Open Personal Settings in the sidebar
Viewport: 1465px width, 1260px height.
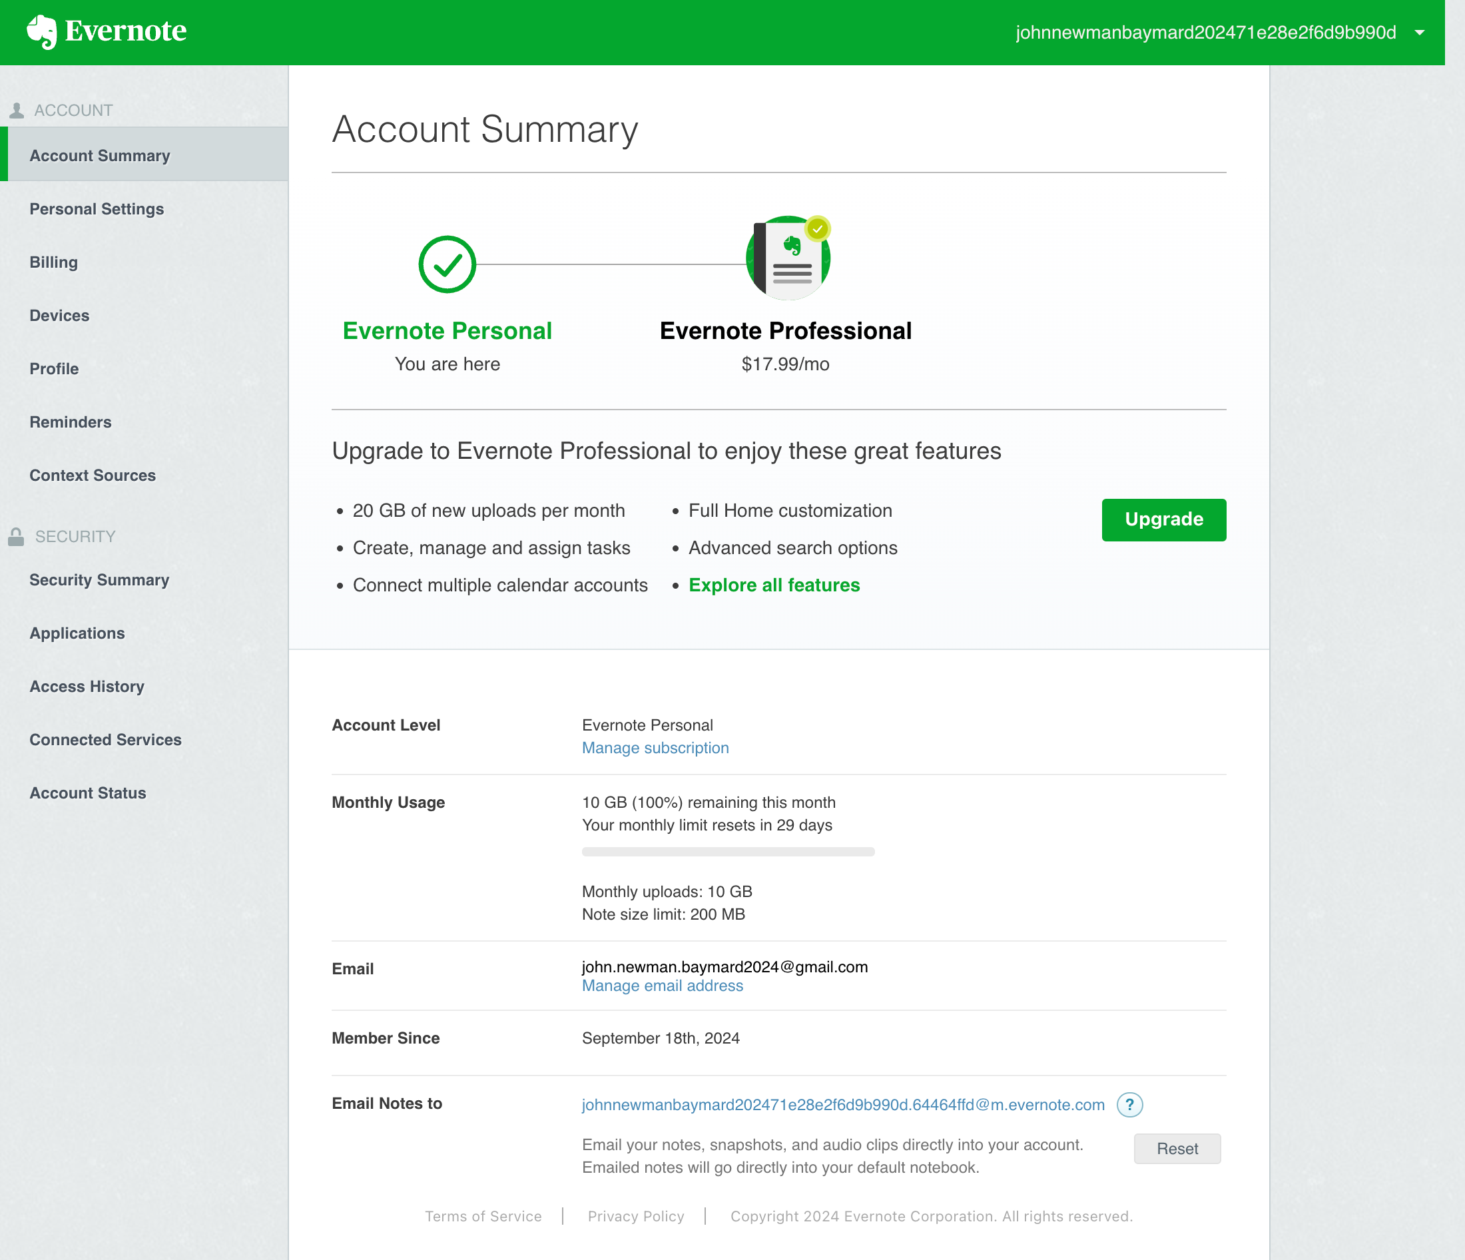click(97, 208)
